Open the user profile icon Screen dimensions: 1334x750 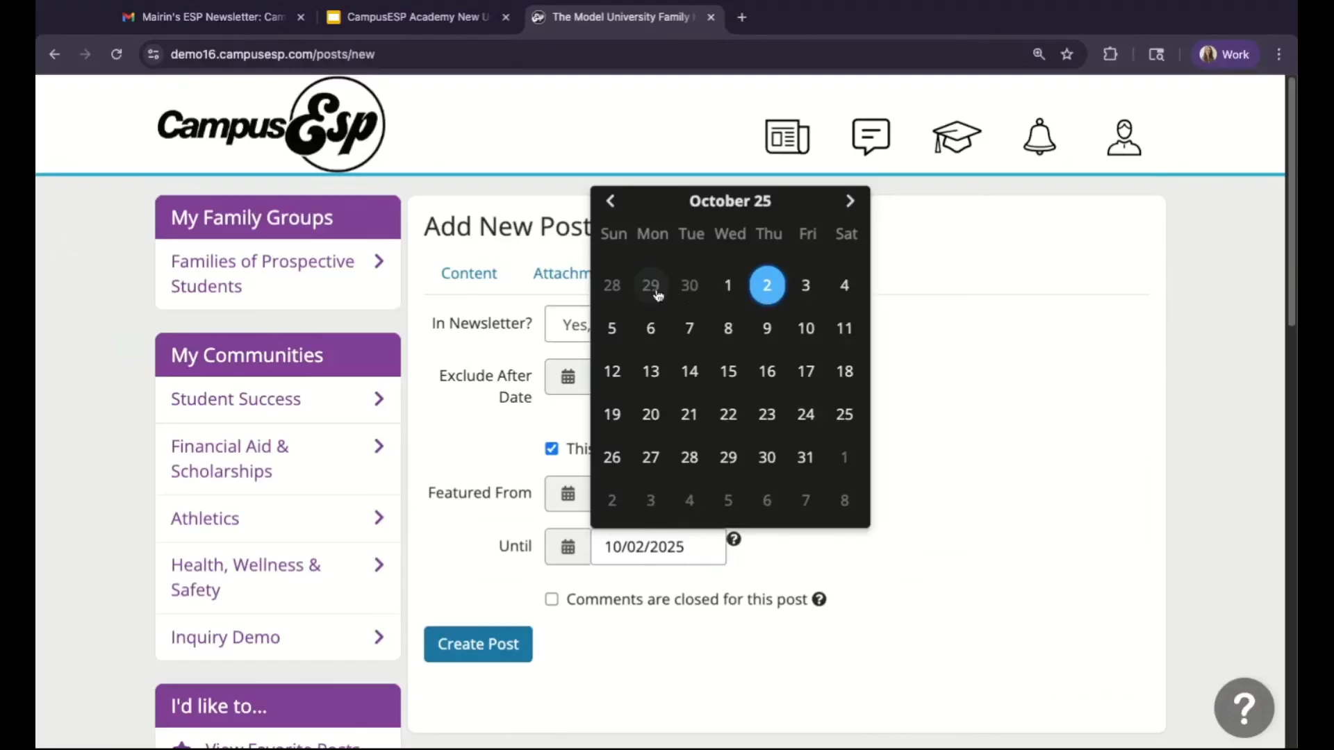pyautogui.click(x=1123, y=137)
